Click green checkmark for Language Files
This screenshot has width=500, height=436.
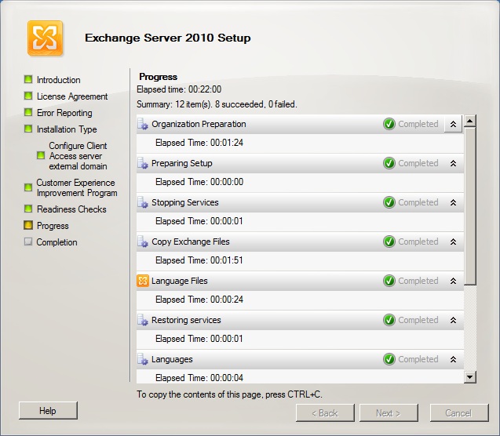389,281
